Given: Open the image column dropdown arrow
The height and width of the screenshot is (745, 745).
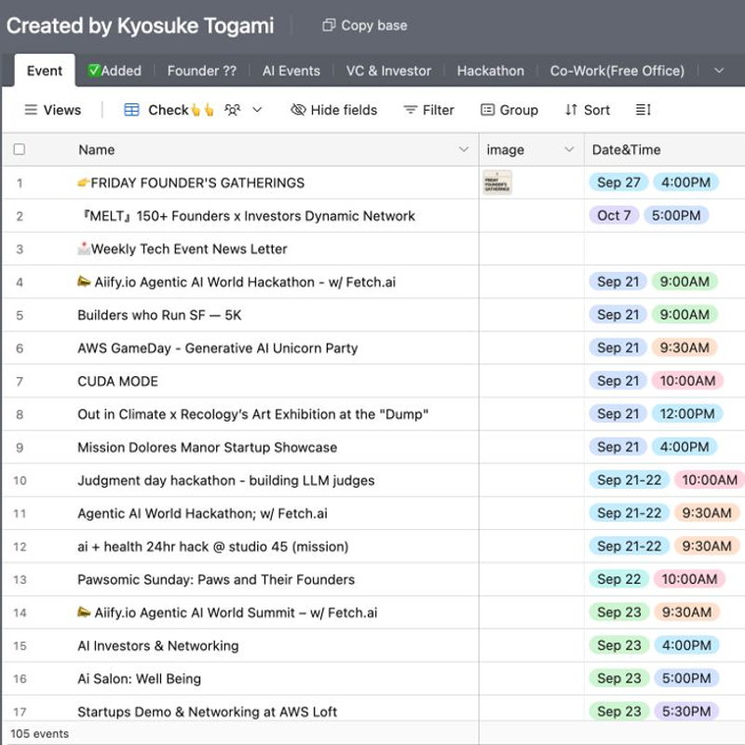Looking at the screenshot, I should pos(569,150).
